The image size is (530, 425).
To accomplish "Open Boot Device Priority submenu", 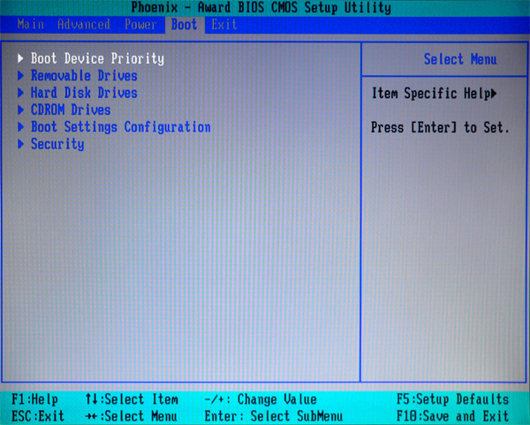I will pos(97,58).
